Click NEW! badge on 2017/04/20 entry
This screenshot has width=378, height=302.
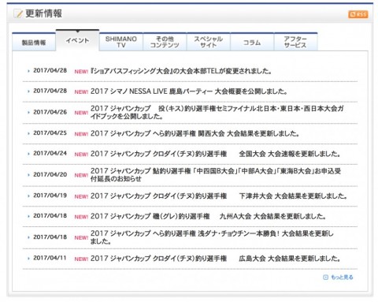point(81,175)
